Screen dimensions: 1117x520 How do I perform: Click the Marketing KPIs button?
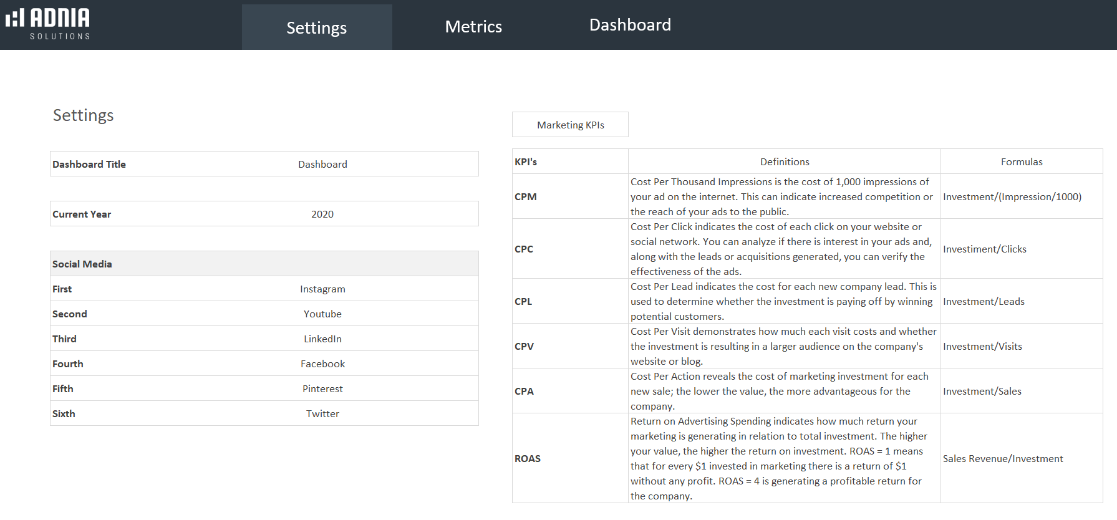[570, 125]
